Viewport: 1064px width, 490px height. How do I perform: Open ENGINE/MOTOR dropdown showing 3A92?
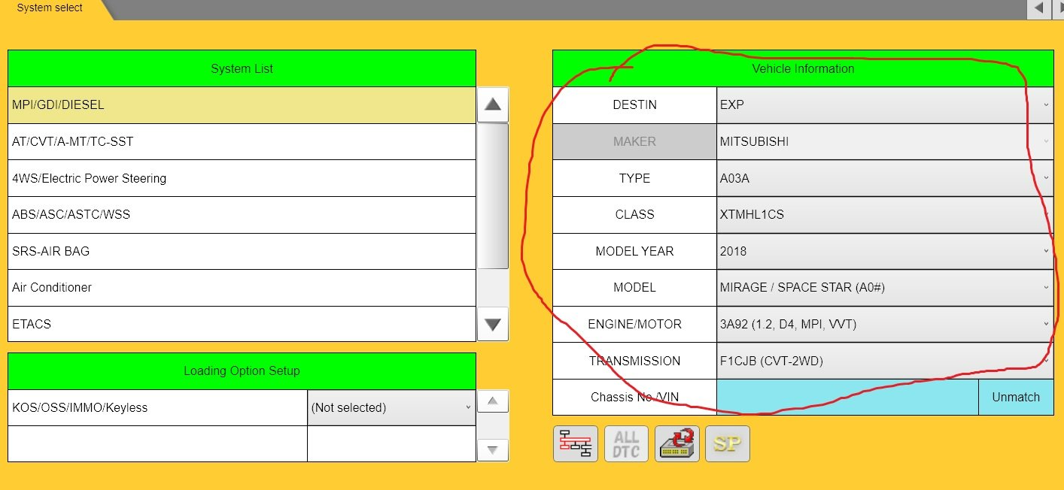pos(885,324)
